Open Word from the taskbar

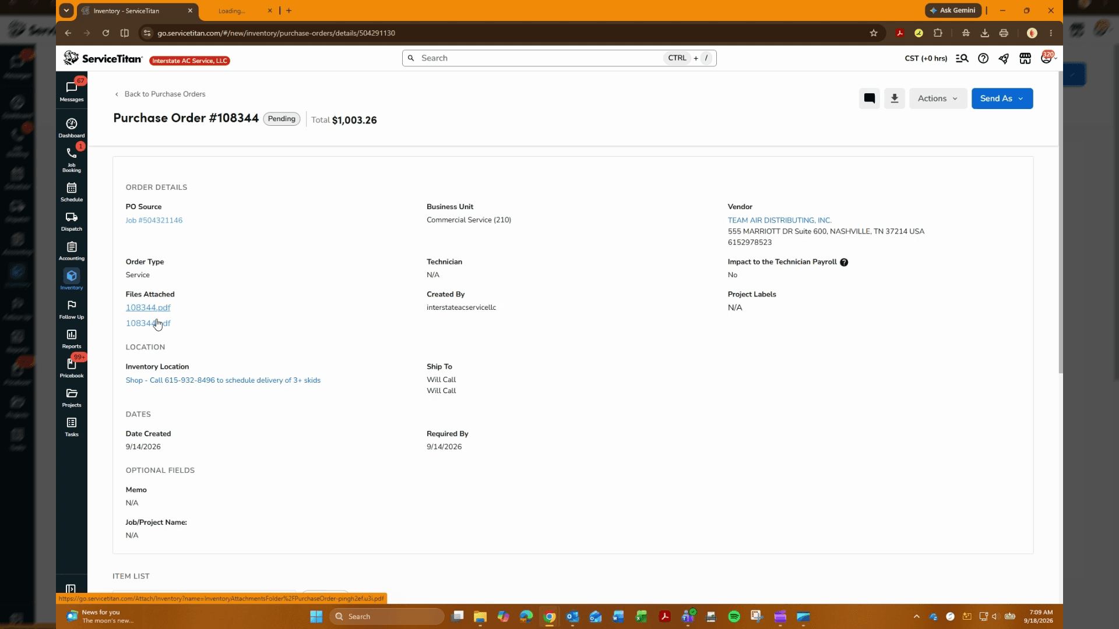click(x=618, y=616)
